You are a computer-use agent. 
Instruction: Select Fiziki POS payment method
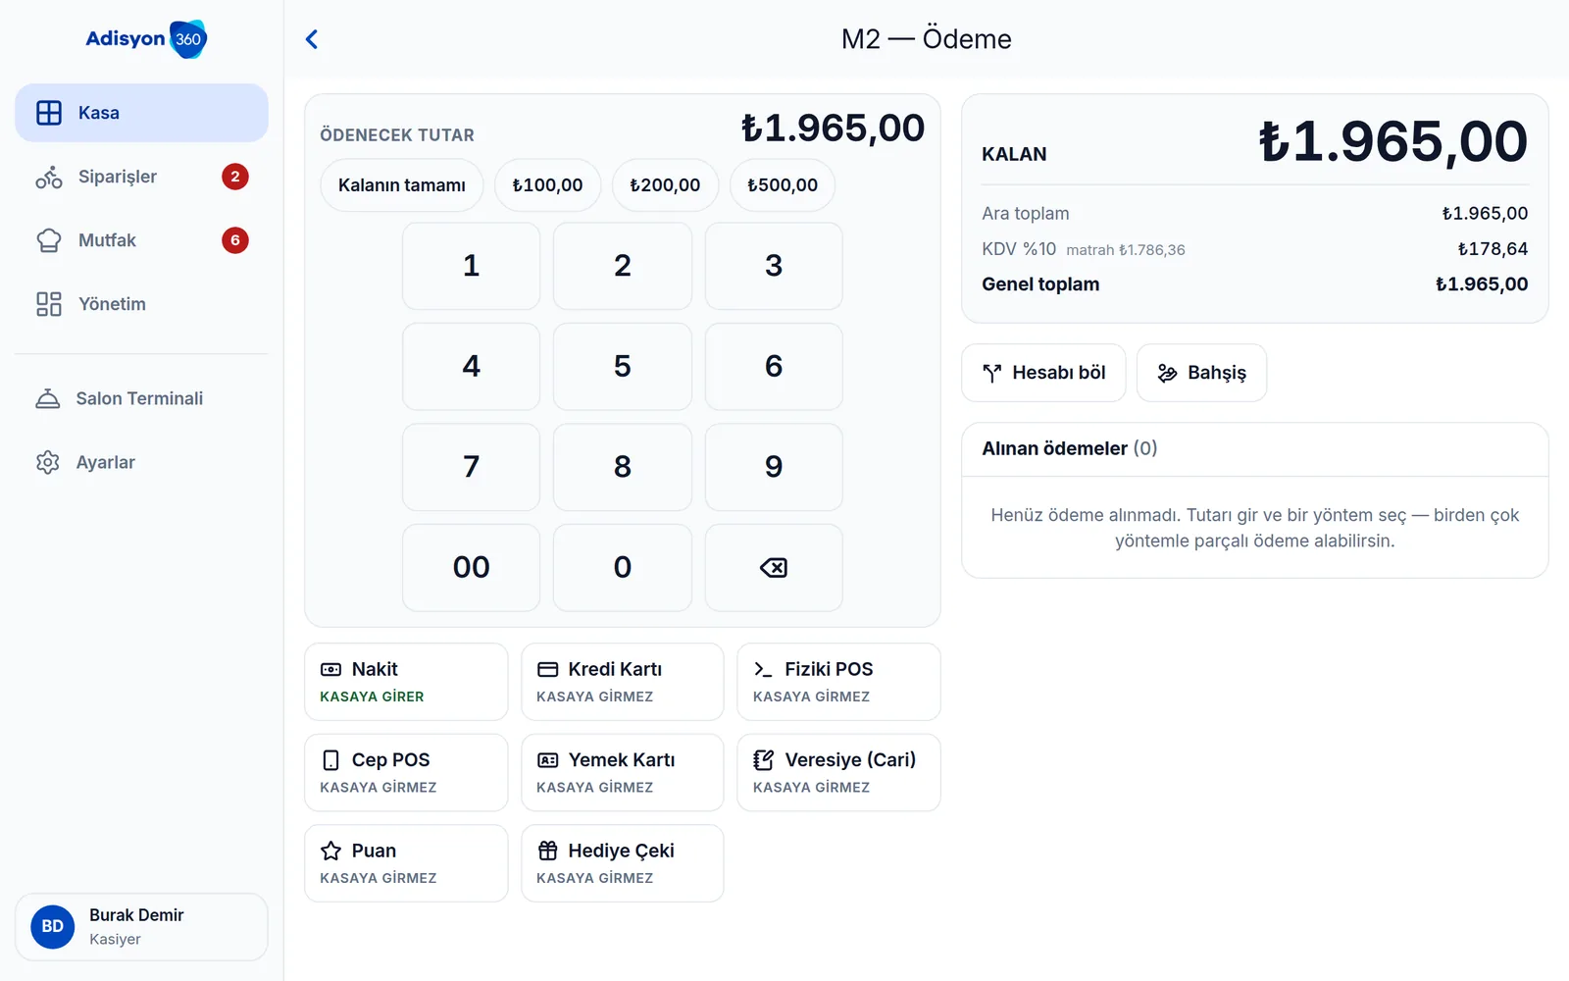[x=838, y=682]
